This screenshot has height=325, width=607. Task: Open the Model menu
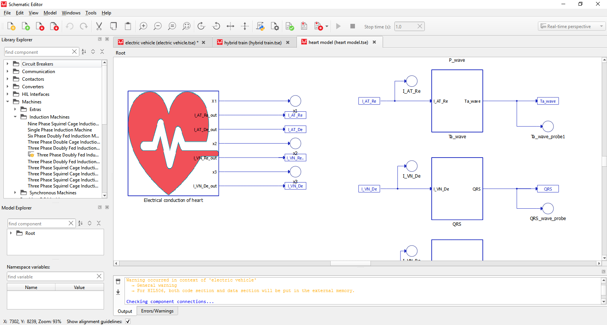(x=50, y=13)
